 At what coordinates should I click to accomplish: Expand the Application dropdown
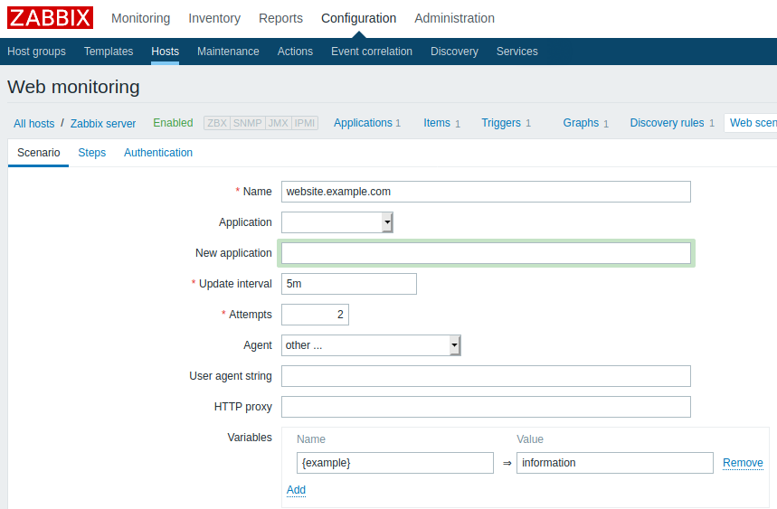(337, 222)
